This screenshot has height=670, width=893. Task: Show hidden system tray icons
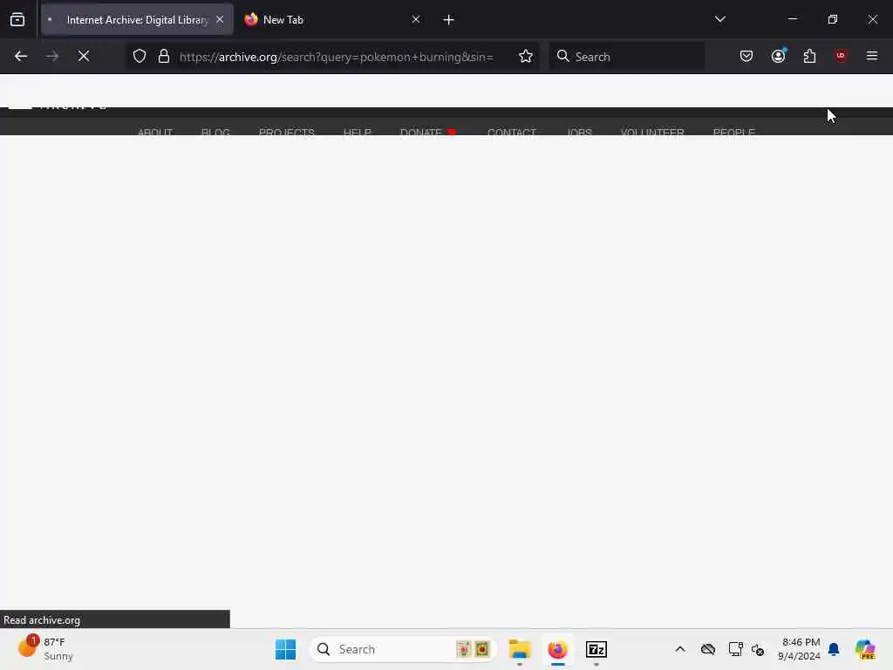[x=680, y=649]
